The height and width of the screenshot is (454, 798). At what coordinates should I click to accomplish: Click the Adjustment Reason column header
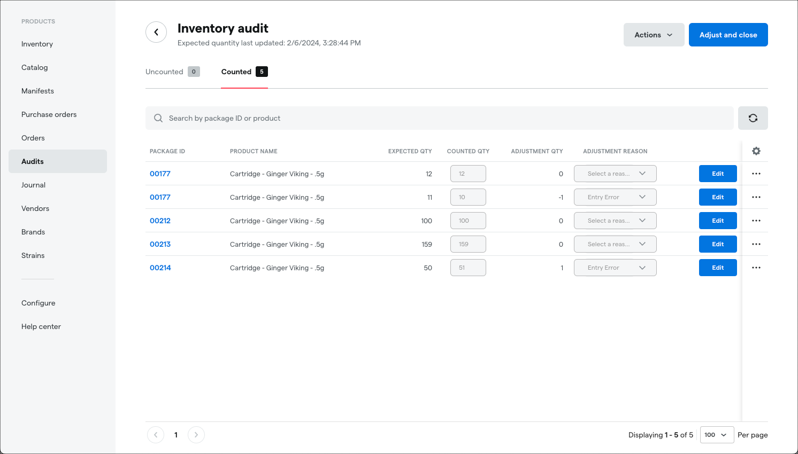tap(615, 151)
